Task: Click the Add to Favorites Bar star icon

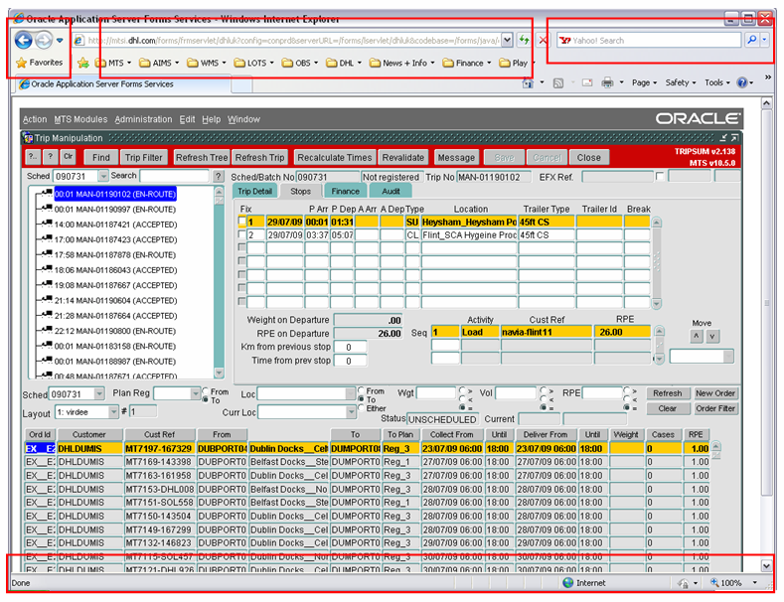Action: click(x=83, y=63)
